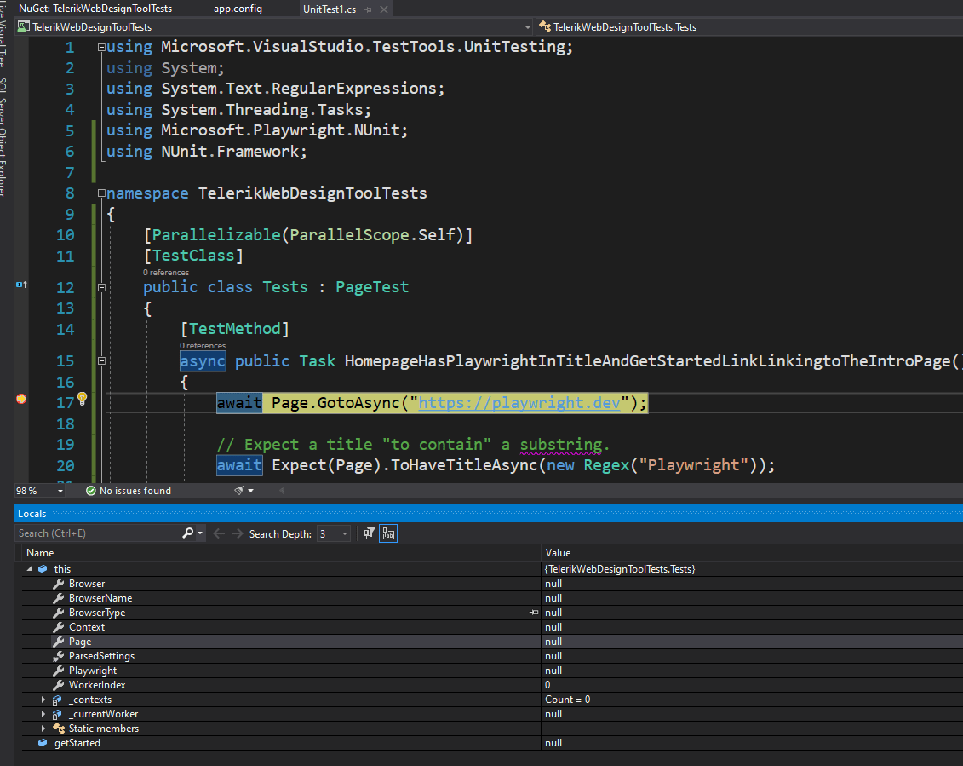The width and height of the screenshot is (963, 766).
Task: Click No issues found status text
Action: [135, 491]
